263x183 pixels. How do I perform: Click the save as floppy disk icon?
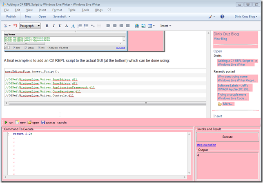click(x=43, y=122)
